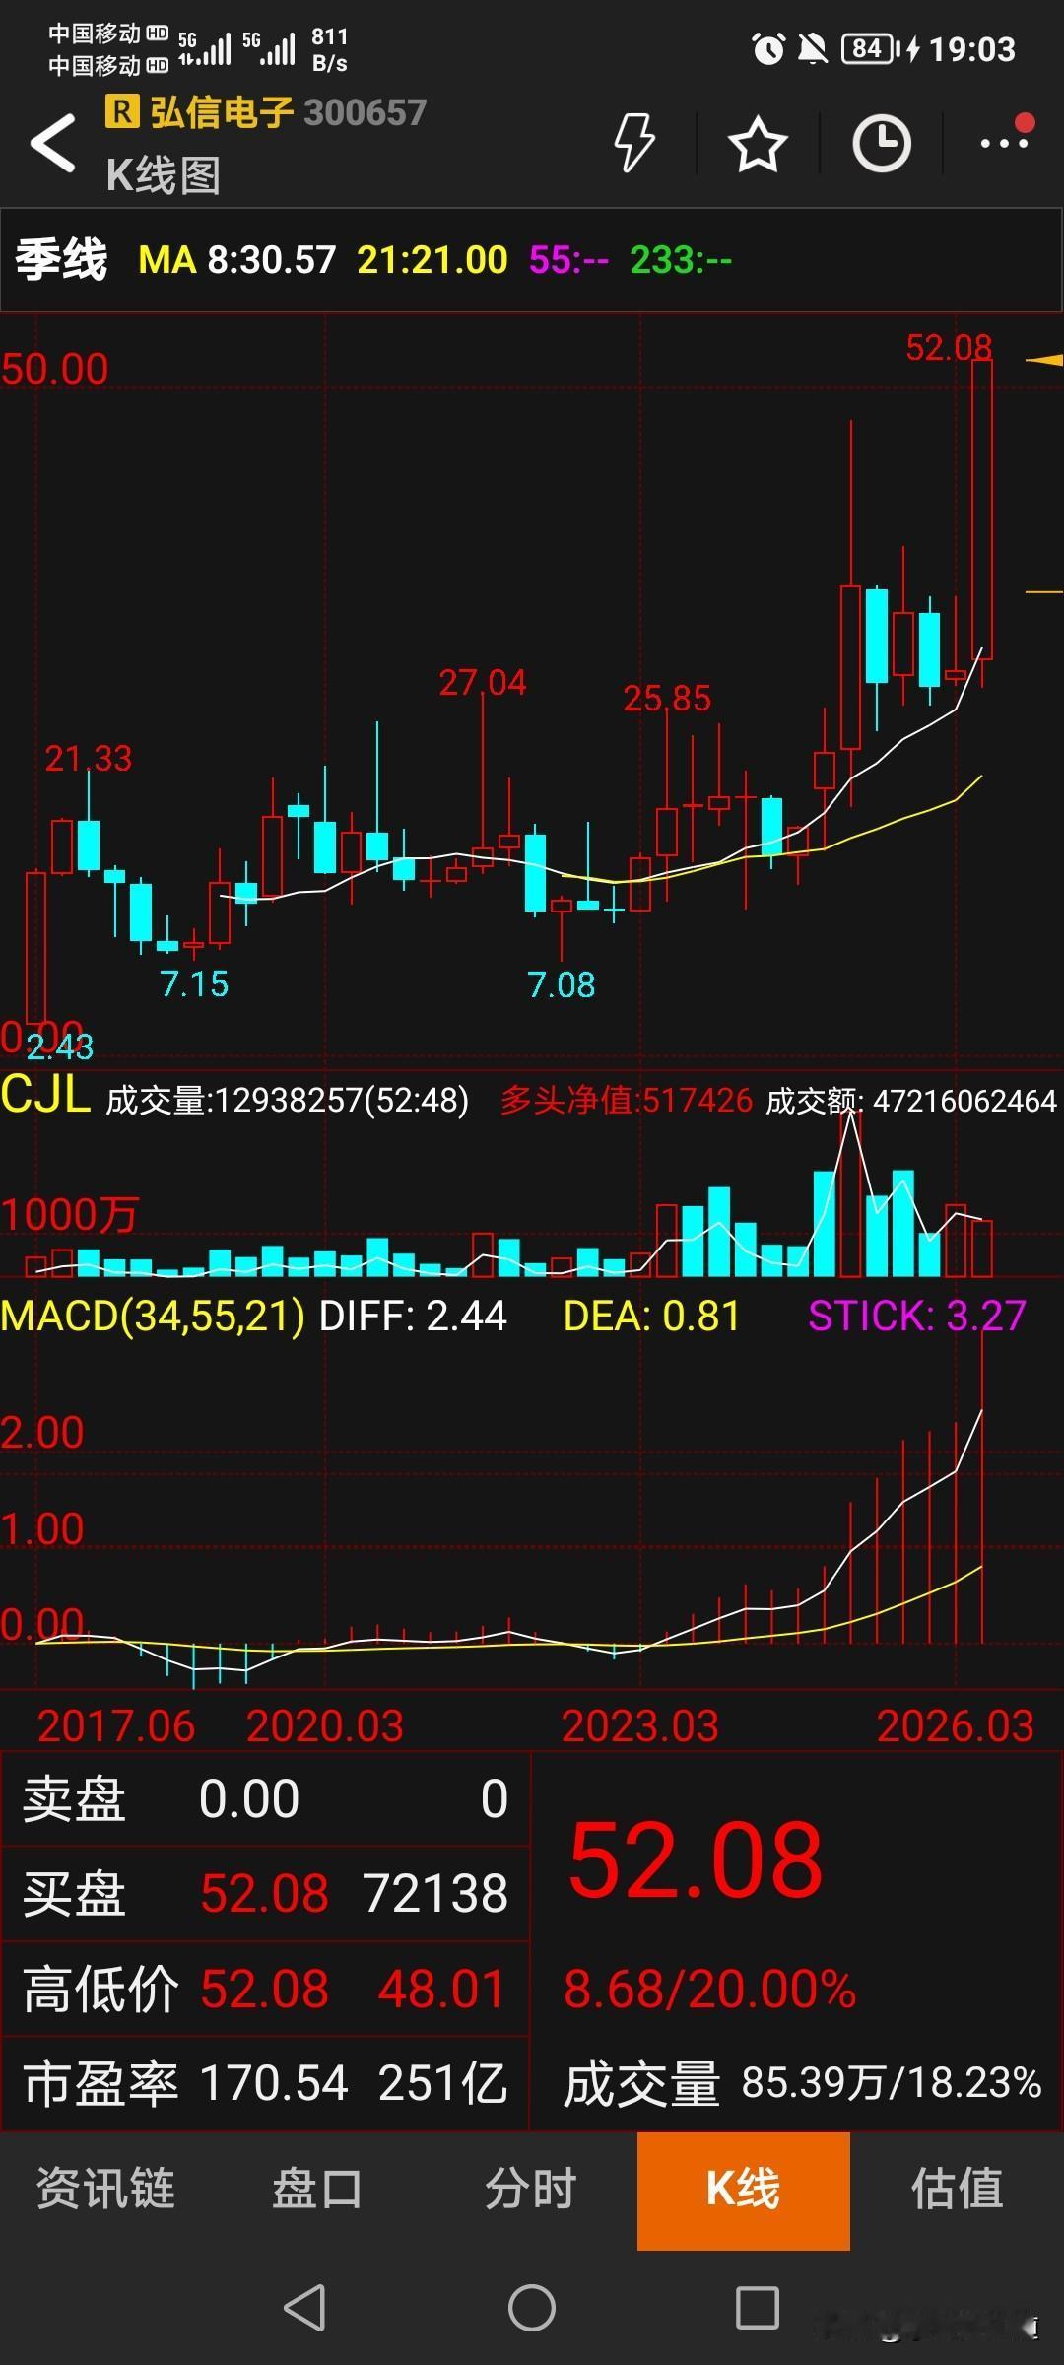Tap the 52.08 high price label on chart
Image resolution: width=1064 pixels, height=2365 pixels.
[949, 347]
